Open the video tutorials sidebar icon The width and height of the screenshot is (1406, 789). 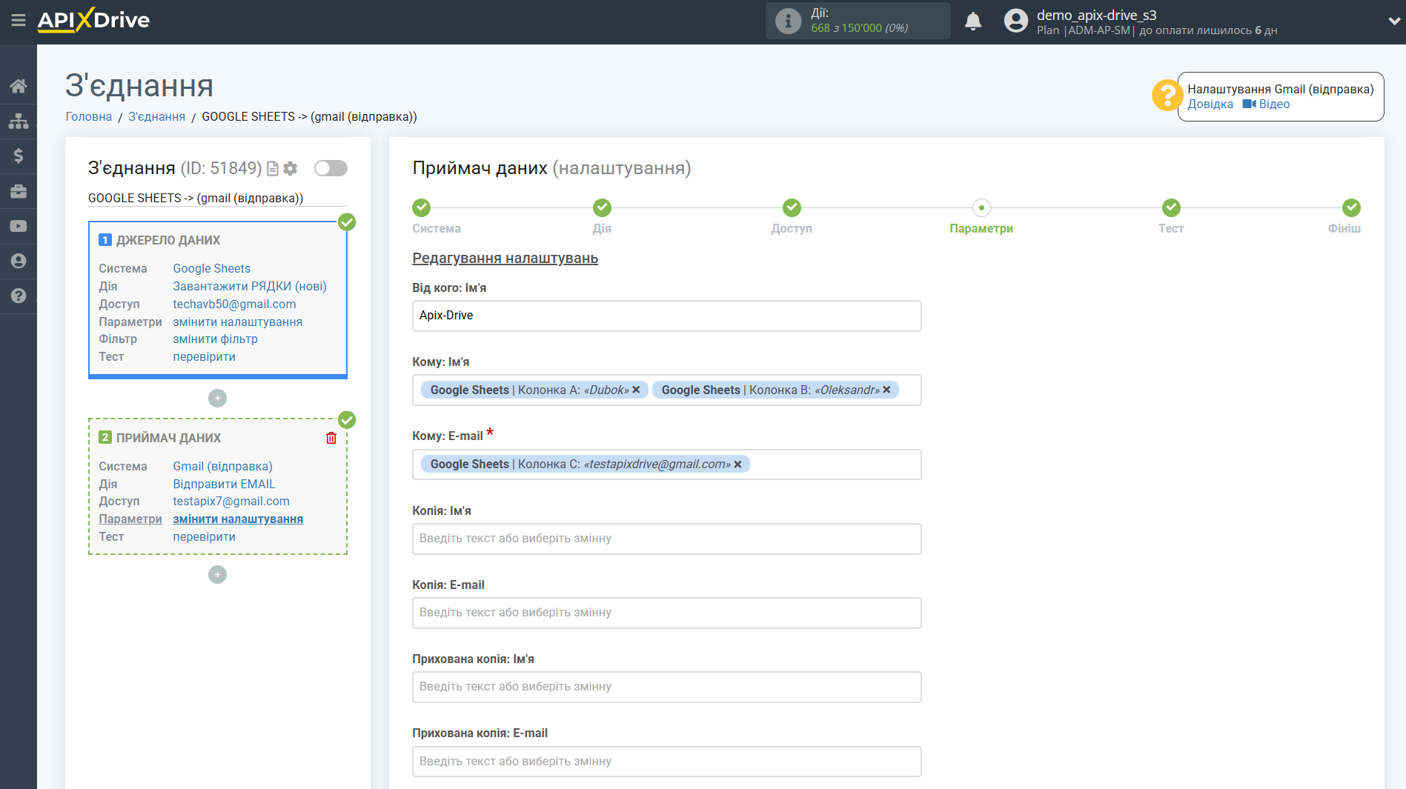click(19, 226)
